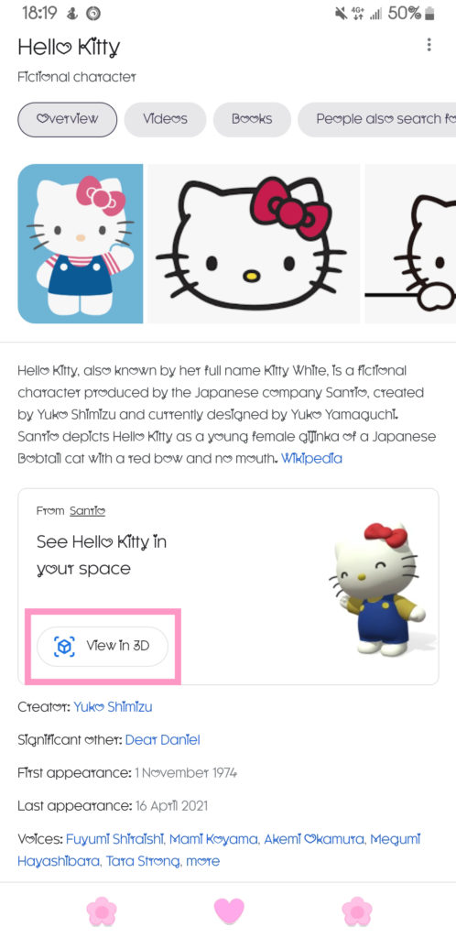Open the Wikipedia link
This screenshot has width=456, height=938.
[312, 459]
